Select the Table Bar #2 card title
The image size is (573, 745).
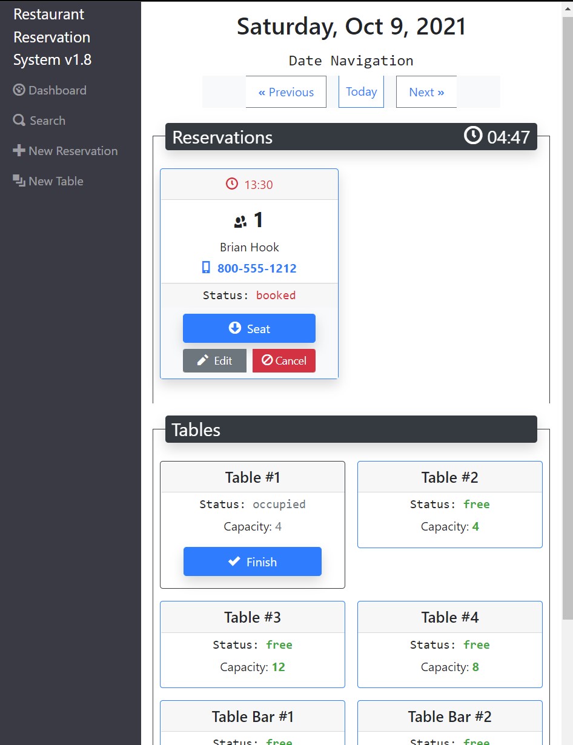click(x=450, y=717)
